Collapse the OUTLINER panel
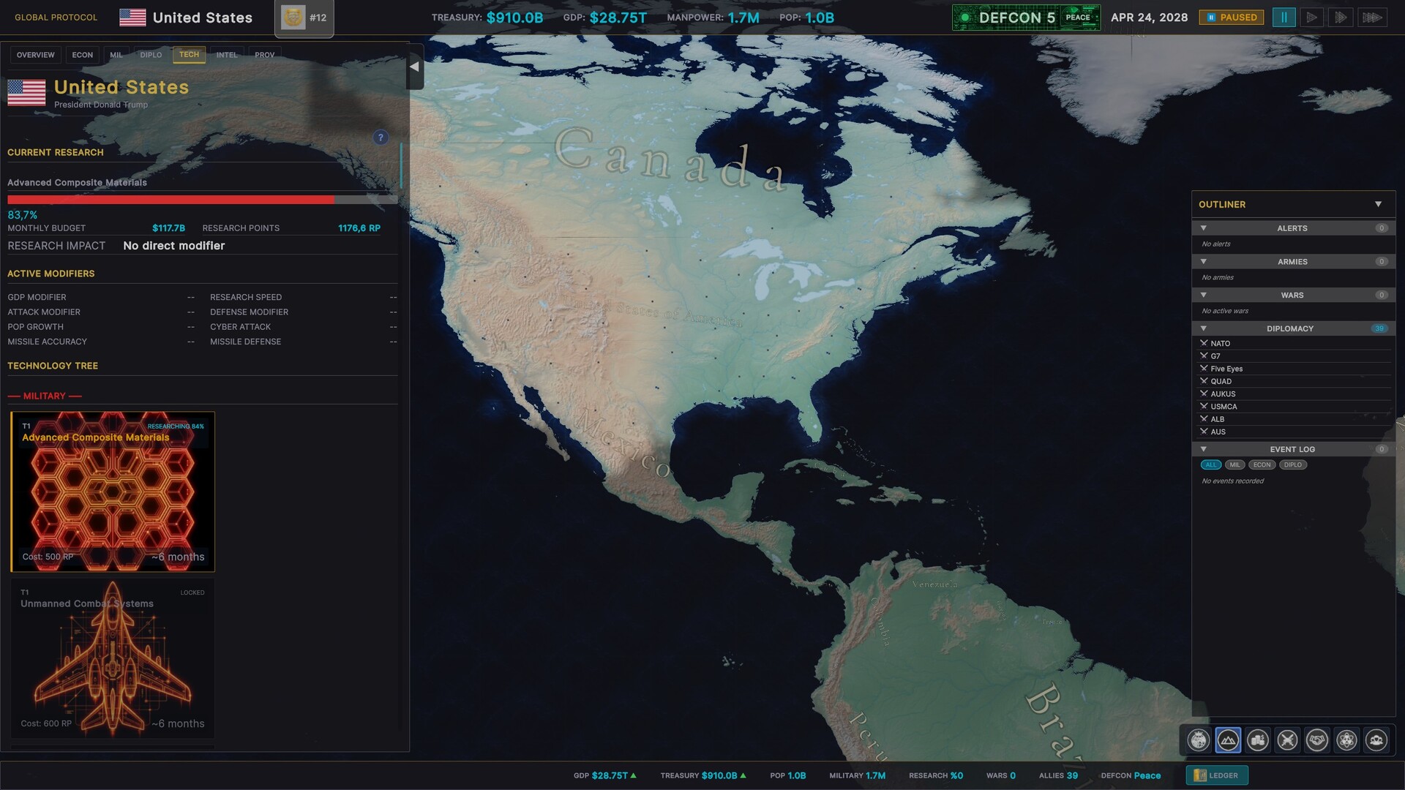This screenshot has height=790, width=1405. [x=1377, y=204]
